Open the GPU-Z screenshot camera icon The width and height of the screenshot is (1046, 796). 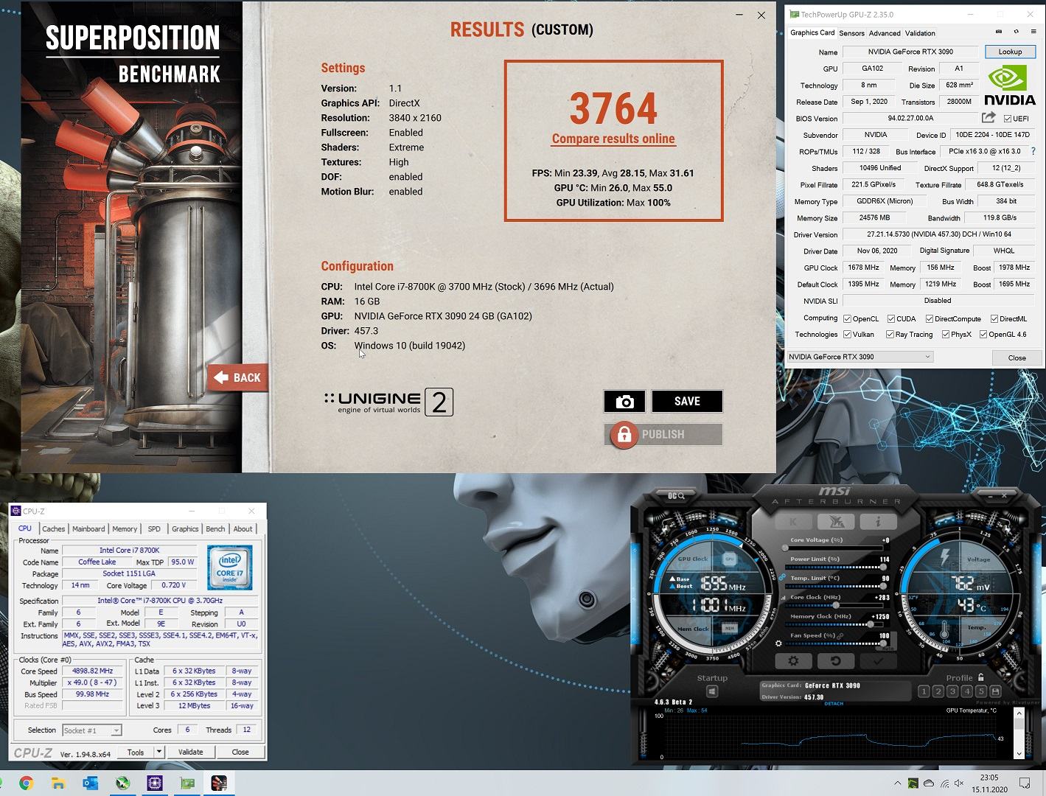[x=999, y=32]
